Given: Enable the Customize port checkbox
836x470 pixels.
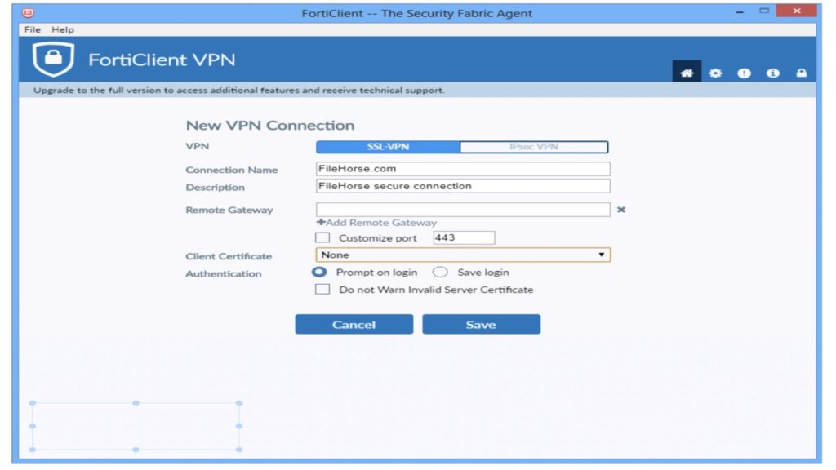Looking at the screenshot, I should click(323, 238).
